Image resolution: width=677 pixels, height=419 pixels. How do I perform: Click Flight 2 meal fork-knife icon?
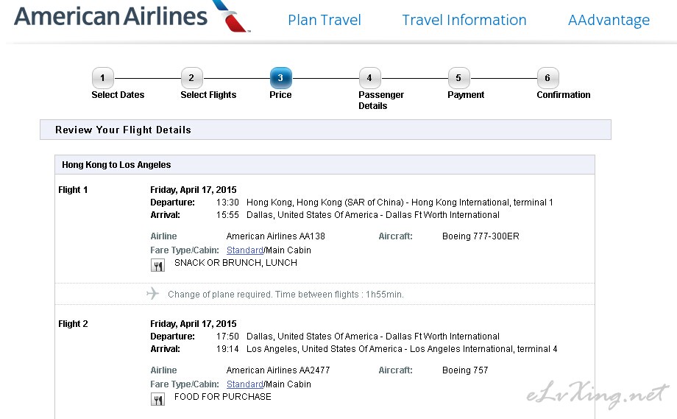pos(157,400)
